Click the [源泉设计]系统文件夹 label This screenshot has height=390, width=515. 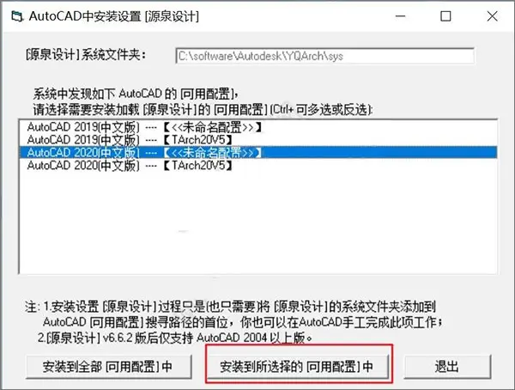pyautogui.click(x=86, y=55)
